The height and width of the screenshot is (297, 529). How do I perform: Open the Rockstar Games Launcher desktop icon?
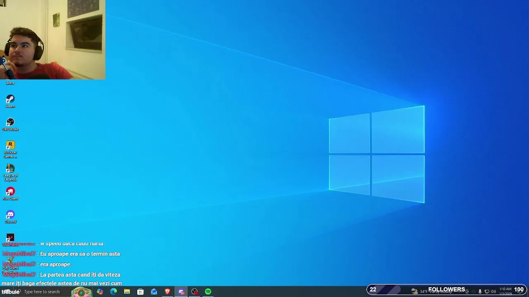click(10, 149)
